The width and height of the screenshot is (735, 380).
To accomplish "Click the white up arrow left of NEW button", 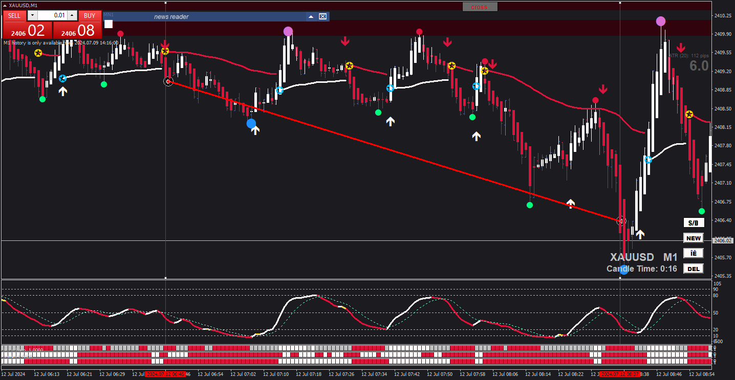I will 640,234.
